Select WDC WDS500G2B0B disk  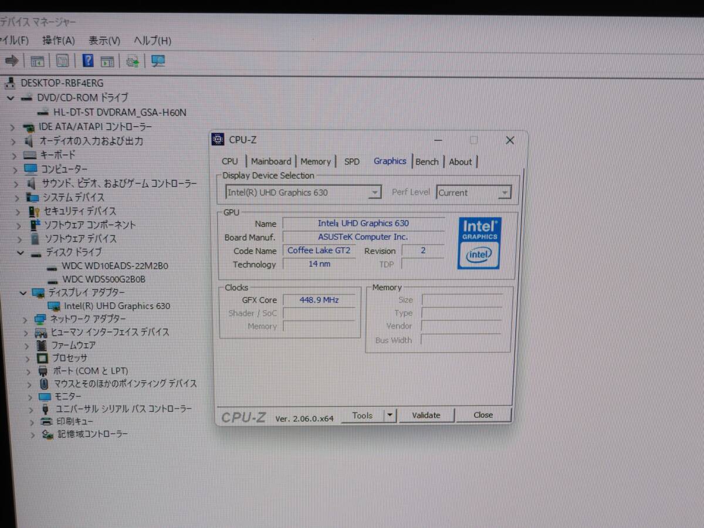pyautogui.click(x=104, y=279)
